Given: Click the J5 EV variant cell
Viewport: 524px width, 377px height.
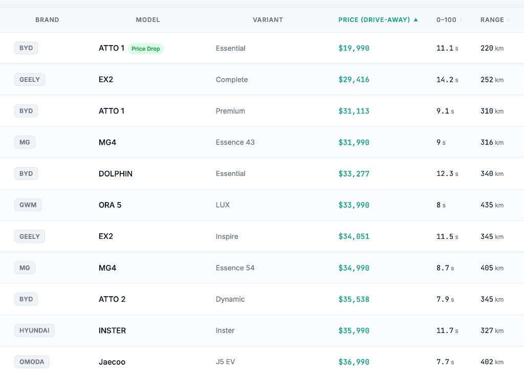Looking at the screenshot, I should [225, 362].
